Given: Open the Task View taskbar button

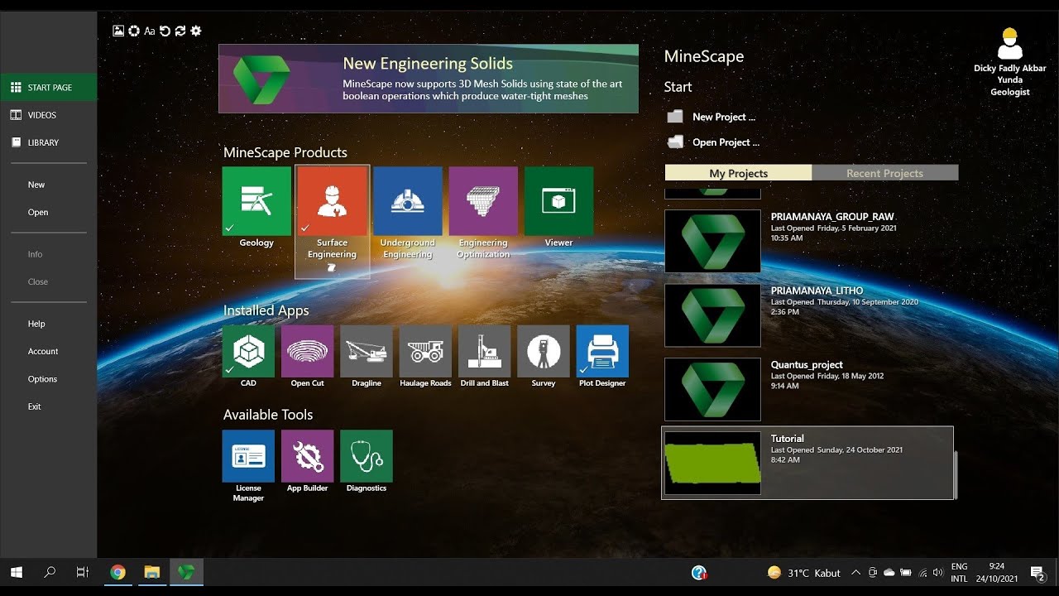Looking at the screenshot, I should tap(82, 572).
